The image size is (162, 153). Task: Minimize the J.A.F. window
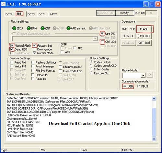tap(146, 4)
